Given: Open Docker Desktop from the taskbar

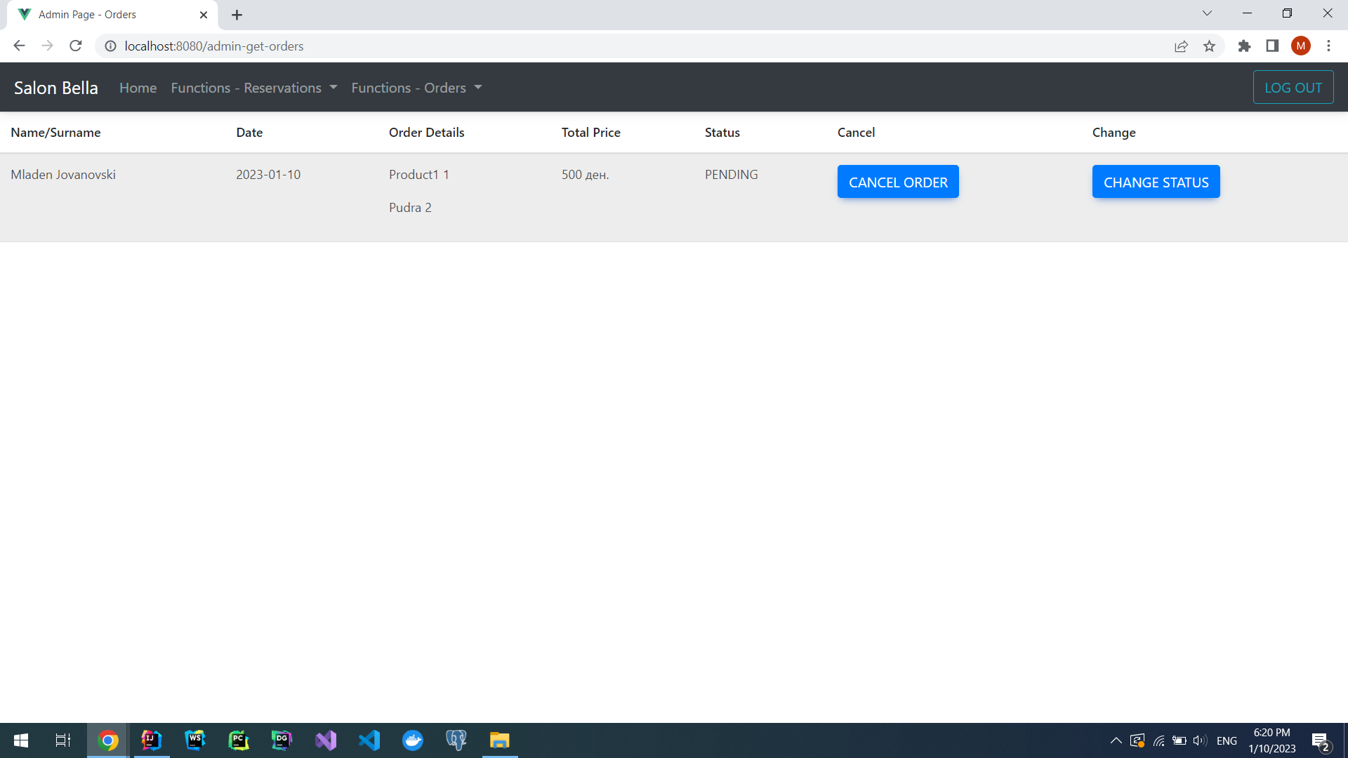Looking at the screenshot, I should click(413, 740).
